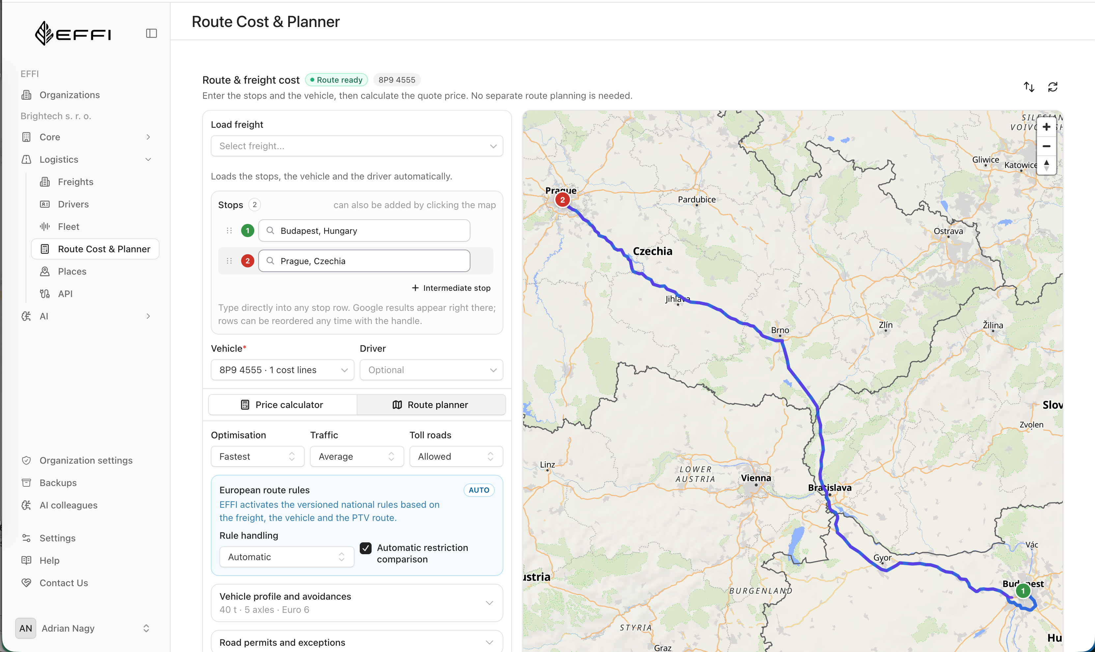This screenshot has height=652, width=1095.
Task: Refresh the route with reload icon
Action: 1053,87
